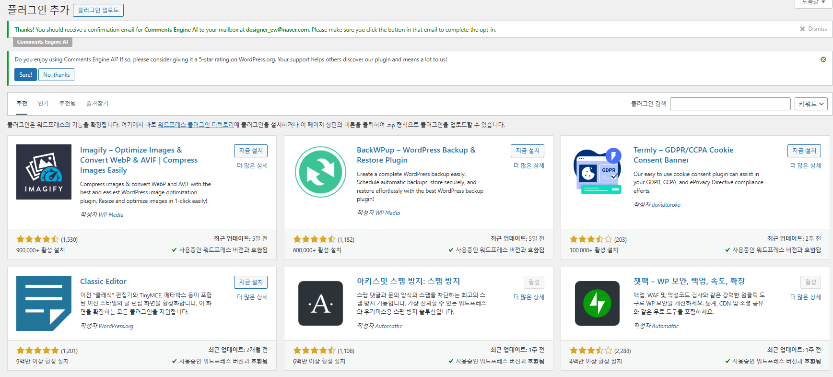The image size is (833, 377).
Task: Switch to the 인기 tab
Action: [x=43, y=104]
